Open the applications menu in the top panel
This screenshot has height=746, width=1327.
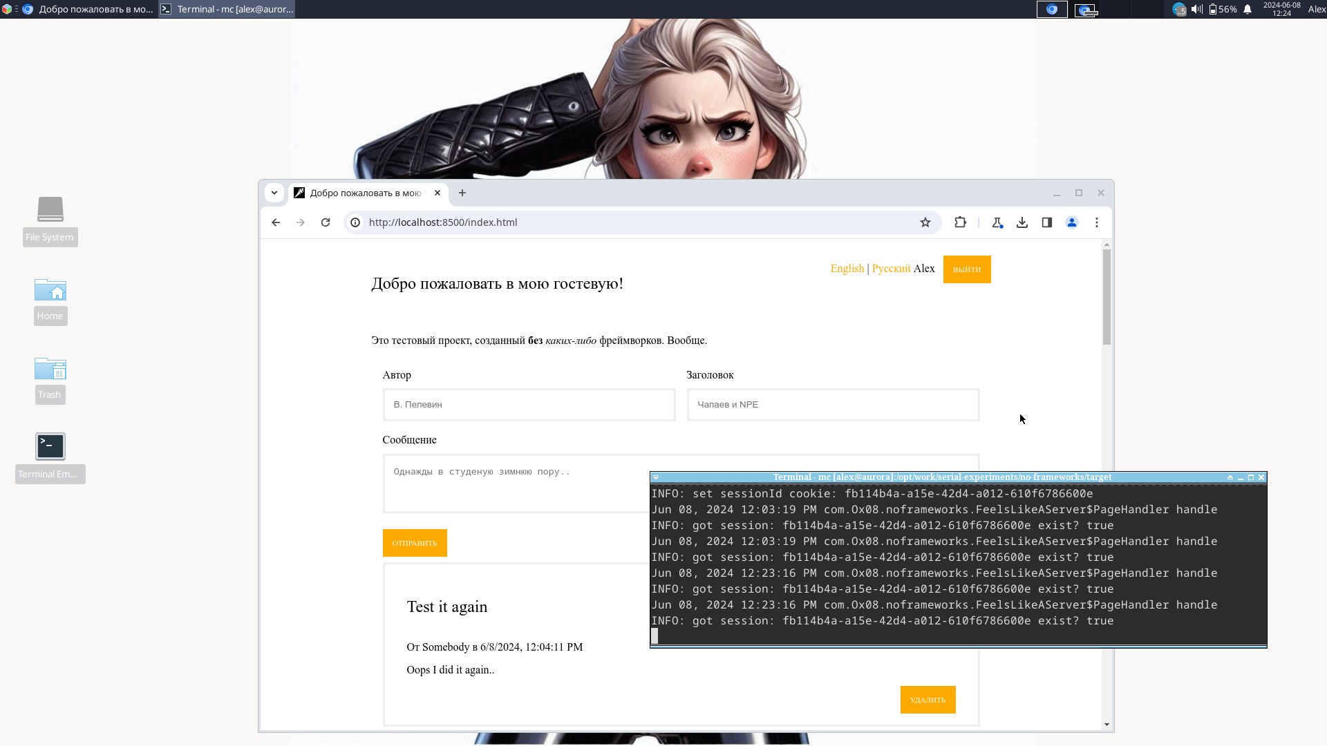tap(7, 9)
